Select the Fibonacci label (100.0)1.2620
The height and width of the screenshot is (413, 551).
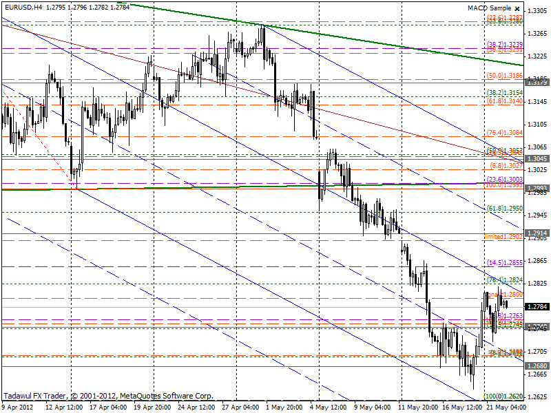(503, 396)
